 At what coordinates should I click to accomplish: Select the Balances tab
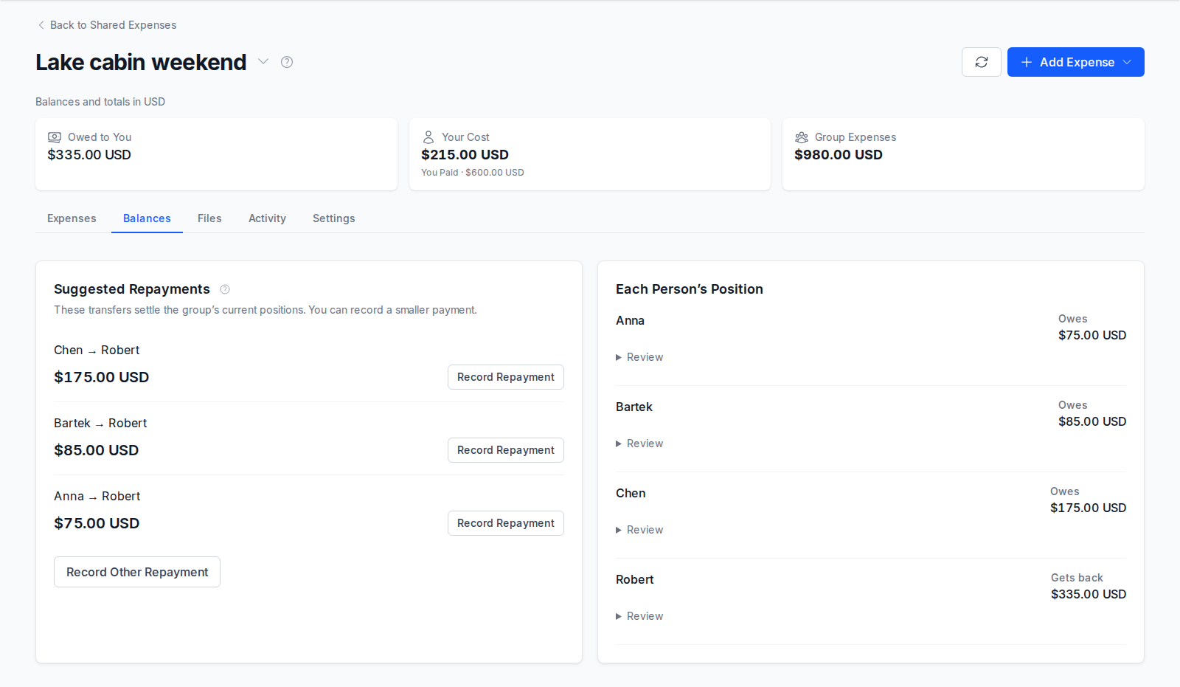pos(147,218)
